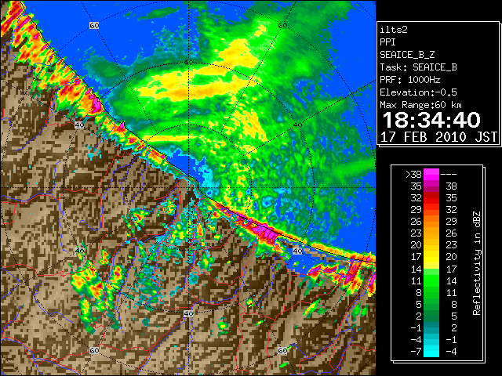Pick the cyan swatch beside legend '-7'

click(x=431, y=352)
